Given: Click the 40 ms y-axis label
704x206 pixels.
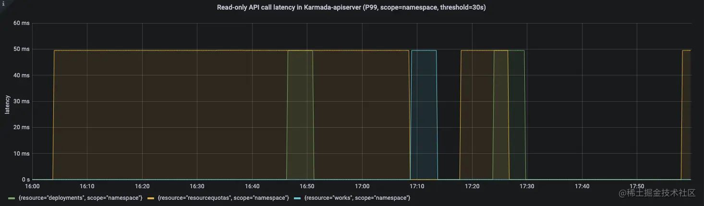Looking at the screenshot, I should [22, 75].
